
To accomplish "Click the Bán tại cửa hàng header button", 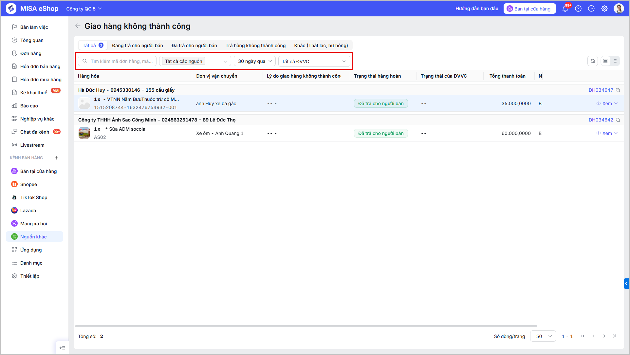I will 529,9.
